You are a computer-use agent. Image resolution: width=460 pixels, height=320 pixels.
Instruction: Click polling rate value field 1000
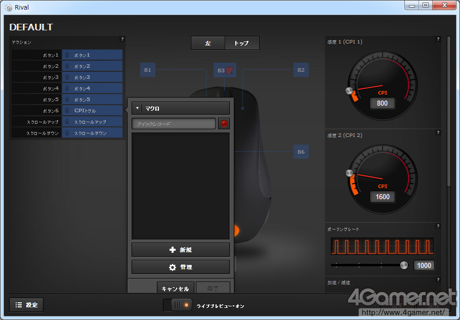tap(424, 265)
